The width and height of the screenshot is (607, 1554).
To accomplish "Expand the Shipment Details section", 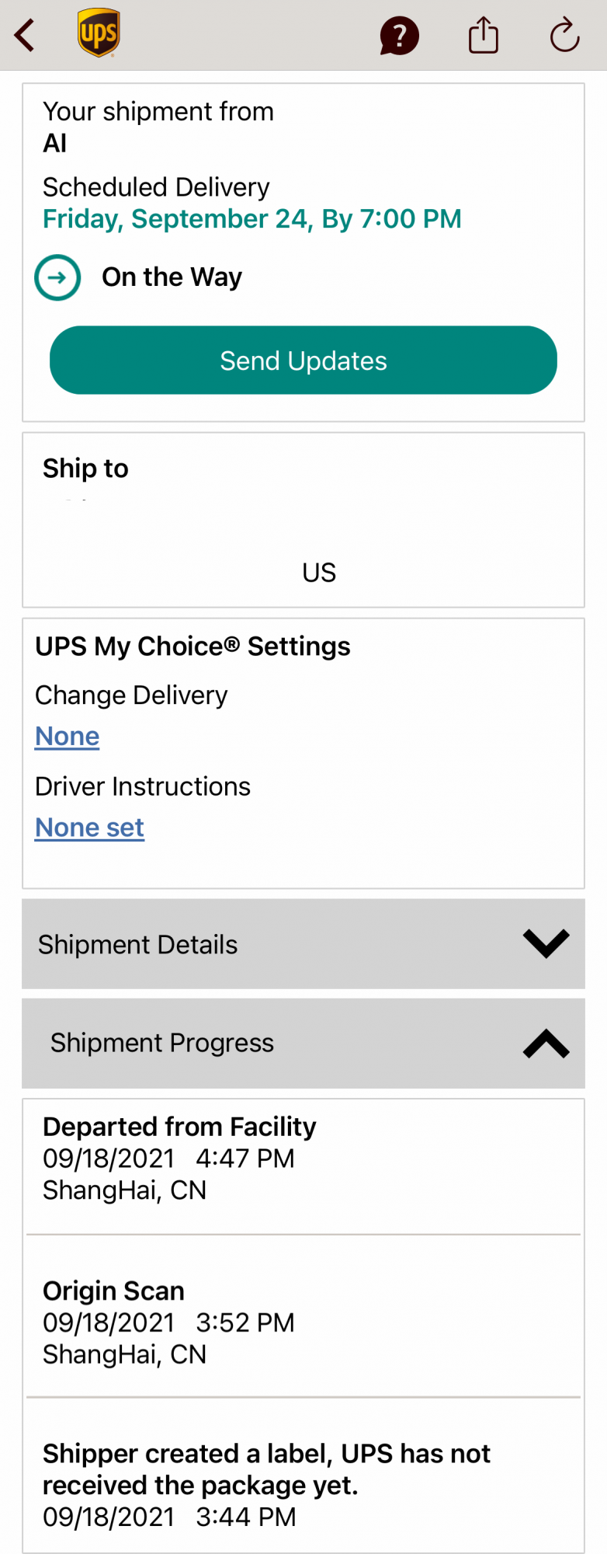I will tap(303, 944).
